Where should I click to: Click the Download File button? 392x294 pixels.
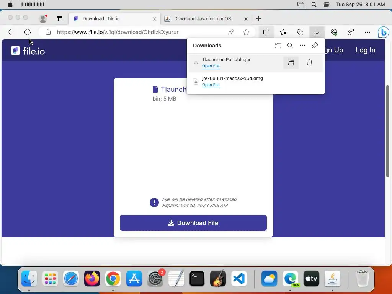tap(193, 223)
